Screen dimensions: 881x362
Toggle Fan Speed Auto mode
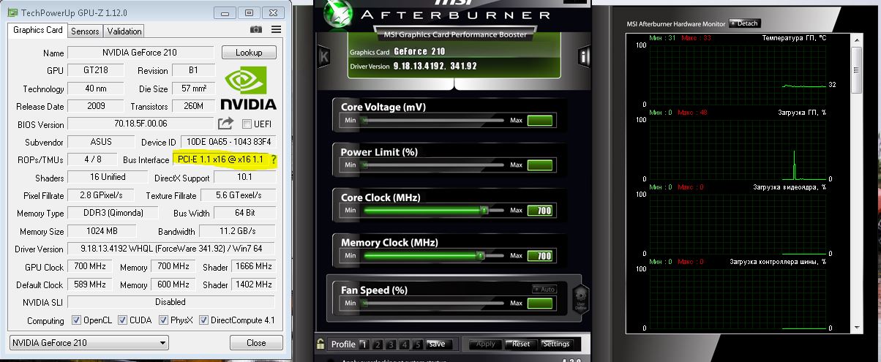click(544, 290)
